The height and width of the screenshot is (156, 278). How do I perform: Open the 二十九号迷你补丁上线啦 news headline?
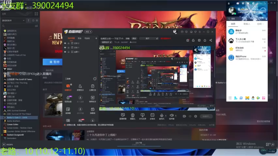[101, 135]
